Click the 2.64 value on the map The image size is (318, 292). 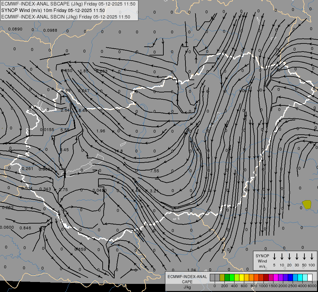coord(65,110)
